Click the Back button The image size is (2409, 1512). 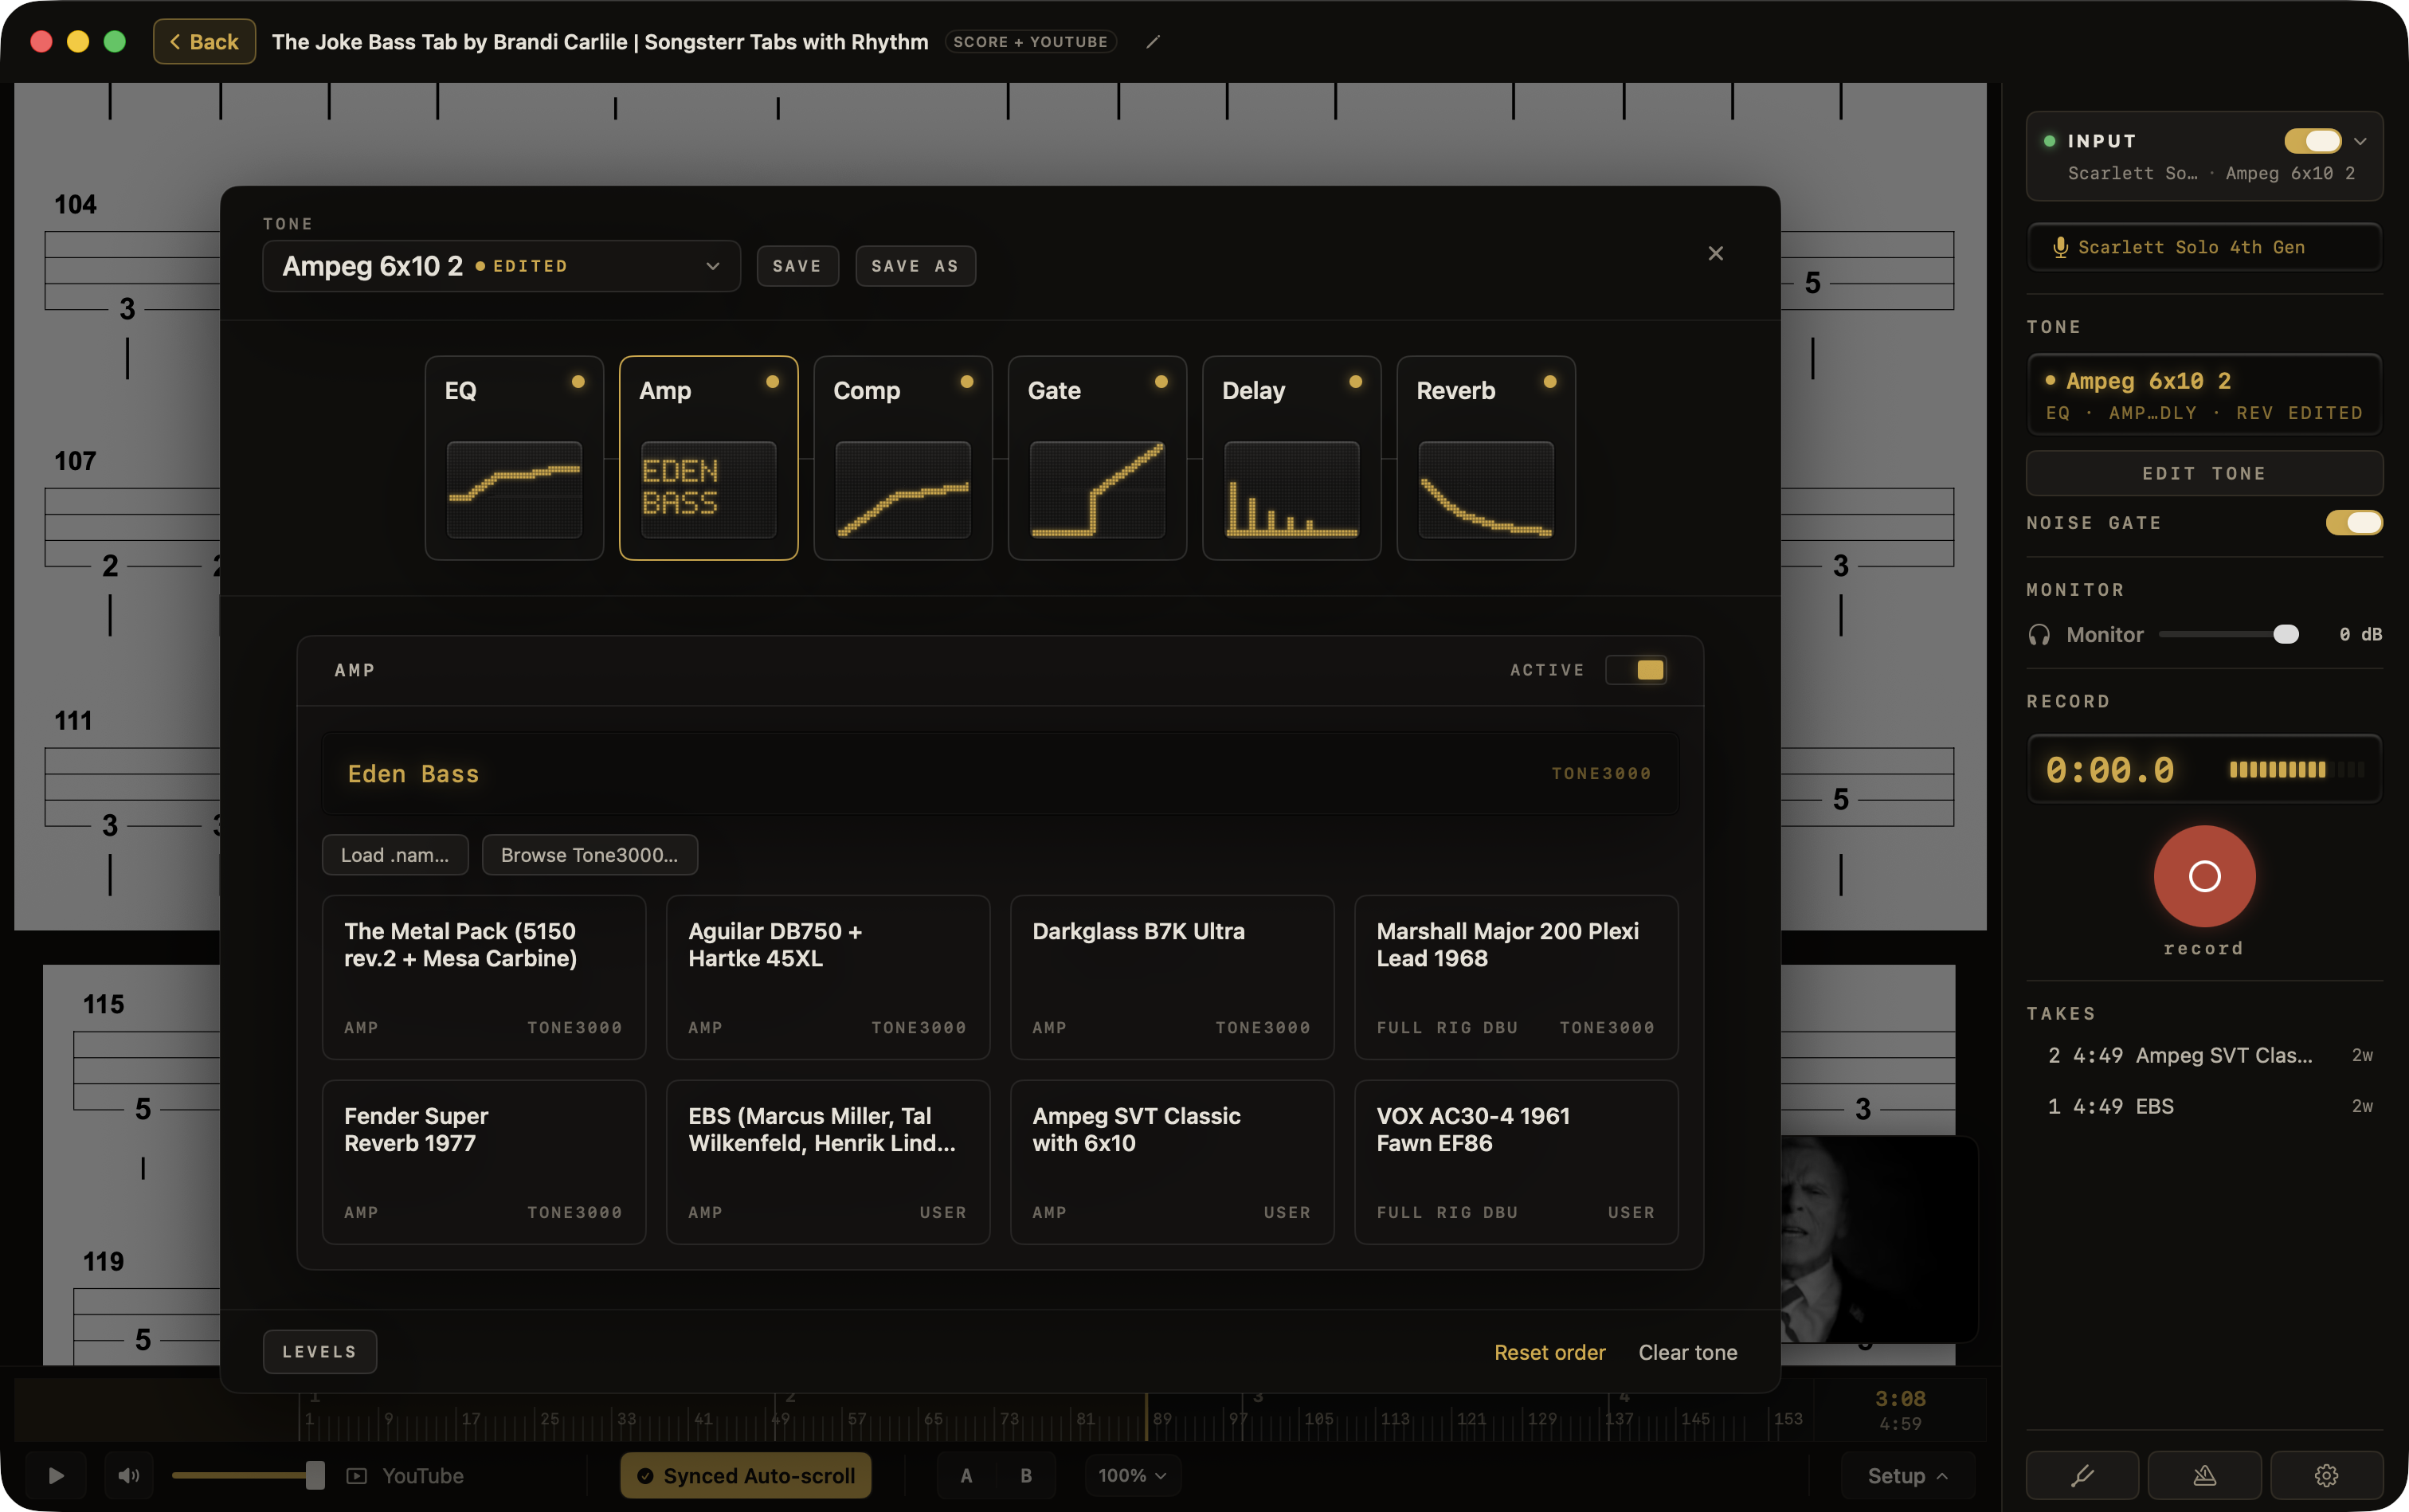pyautogui.click(x=204, y=42)
